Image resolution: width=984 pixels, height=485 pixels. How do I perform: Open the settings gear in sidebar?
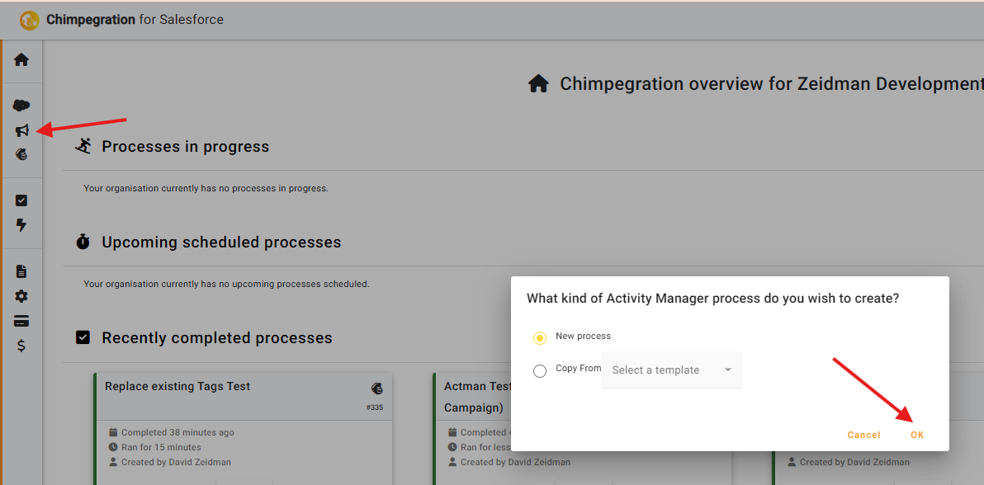tap(21, 296)
